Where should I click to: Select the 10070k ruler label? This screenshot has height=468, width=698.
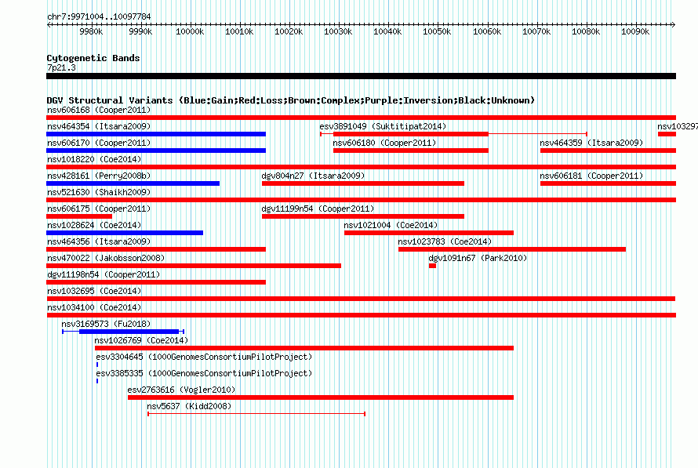pos(536,31)
